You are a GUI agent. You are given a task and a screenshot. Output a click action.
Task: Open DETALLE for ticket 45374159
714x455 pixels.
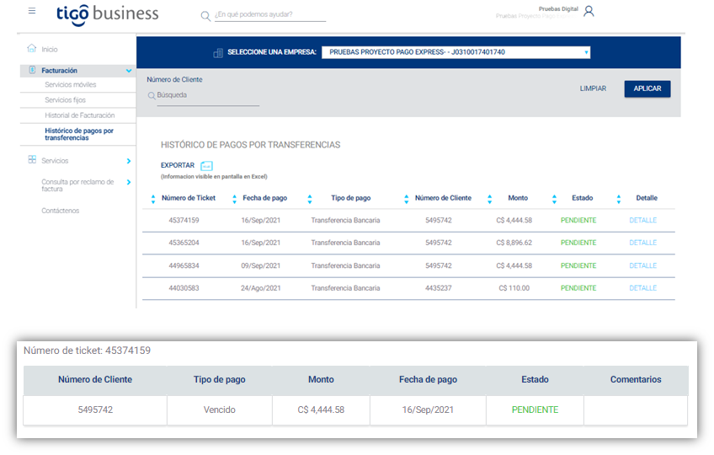click(643, 220)
